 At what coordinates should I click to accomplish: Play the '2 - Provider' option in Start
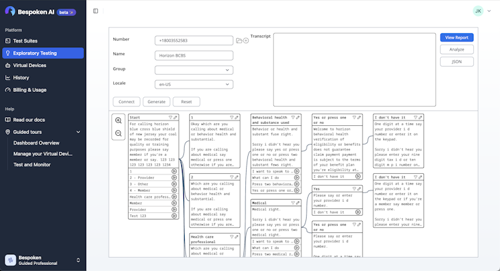174,178
